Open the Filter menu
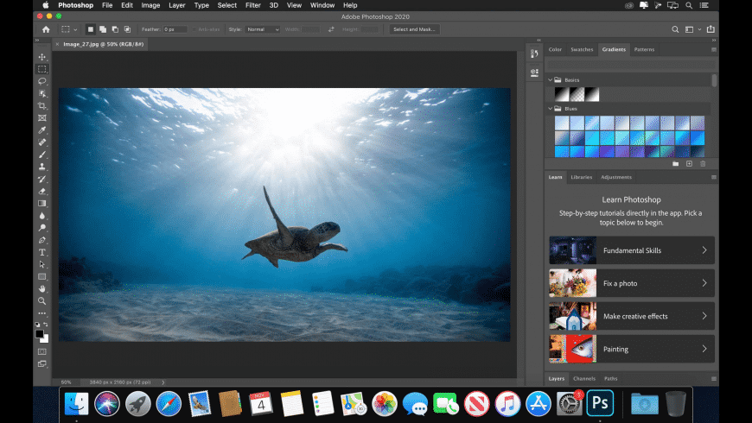This screenshot has width=752, height=423. [x=252, y=5]
